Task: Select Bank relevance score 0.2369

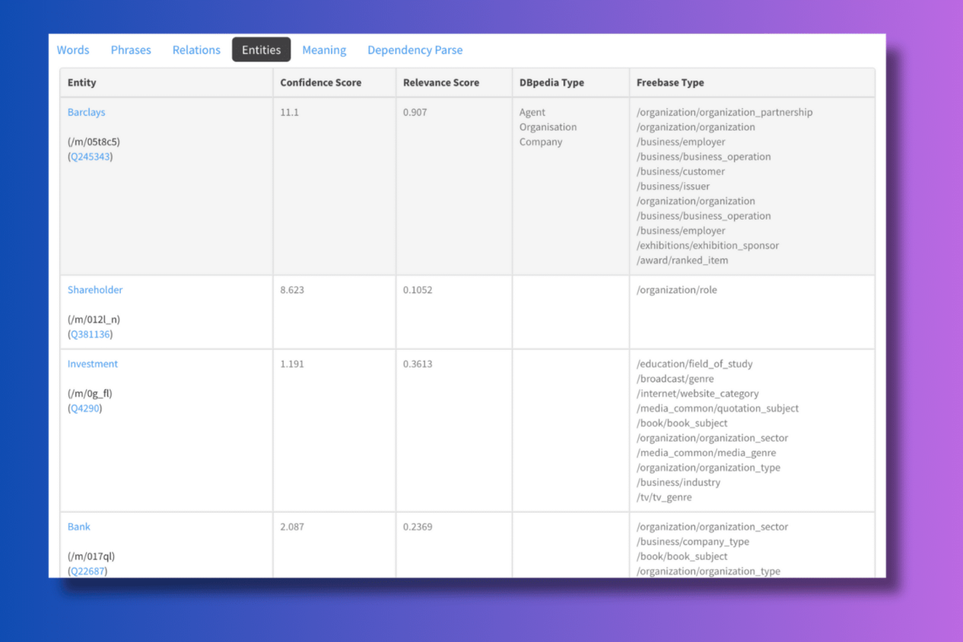Action: 417,526
